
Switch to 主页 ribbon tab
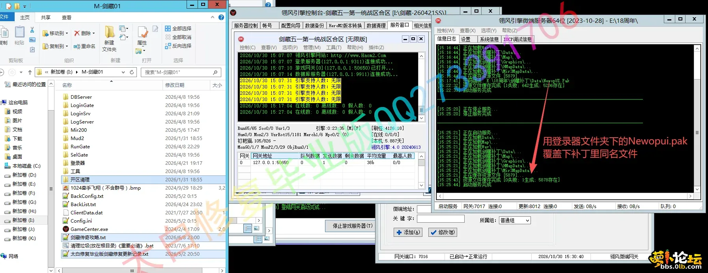click(x=25, y=17)
